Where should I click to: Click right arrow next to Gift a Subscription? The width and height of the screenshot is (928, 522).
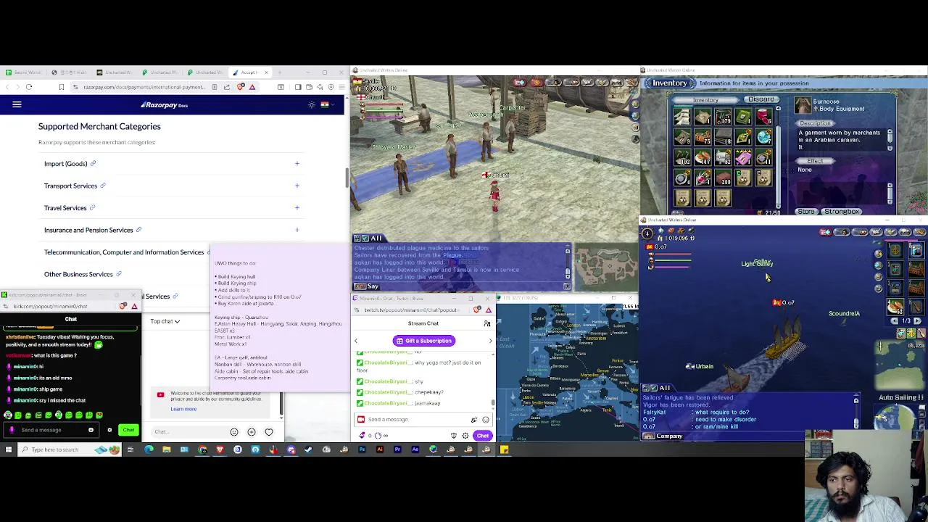pos(490,341)
